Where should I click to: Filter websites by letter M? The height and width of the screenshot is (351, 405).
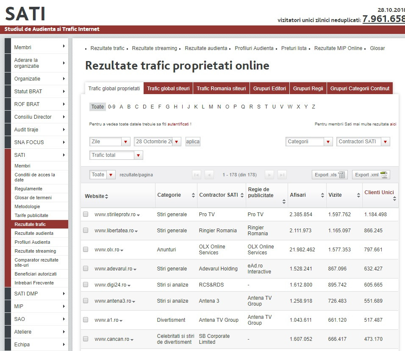coord(211,107)
